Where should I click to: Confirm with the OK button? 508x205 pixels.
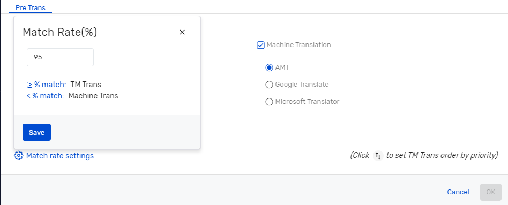490,192
